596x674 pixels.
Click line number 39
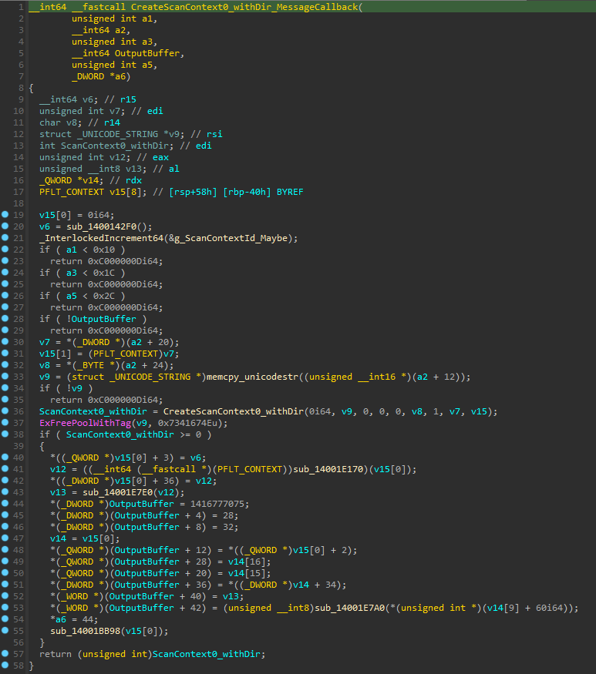pyautogui.click(x=18, y=446)
